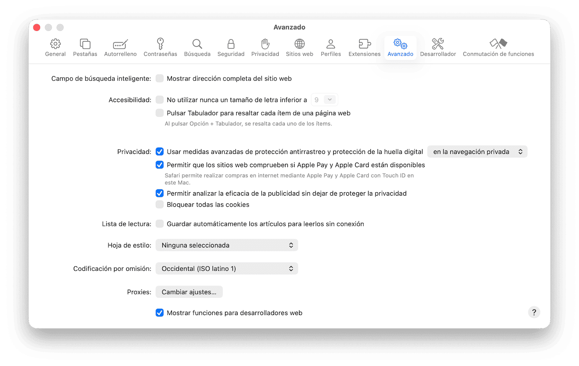Switch to the Sitios web tab
Viewport: 579px width, 366px height.
[299, 48]
